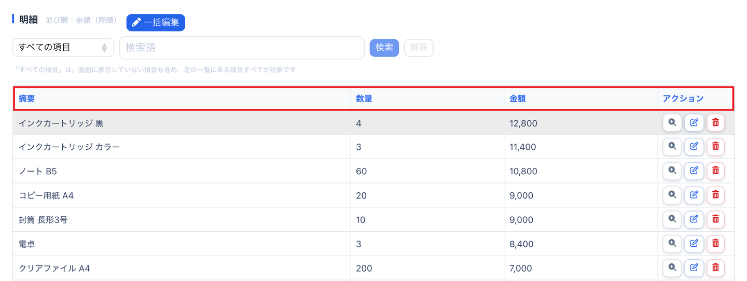Click the amount 7,000
The width and height of the screenshot is (747, 281).
click(x=521, y=269)
